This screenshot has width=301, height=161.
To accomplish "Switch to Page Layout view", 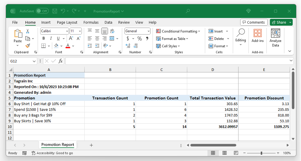I will click(x=225, y=153).
